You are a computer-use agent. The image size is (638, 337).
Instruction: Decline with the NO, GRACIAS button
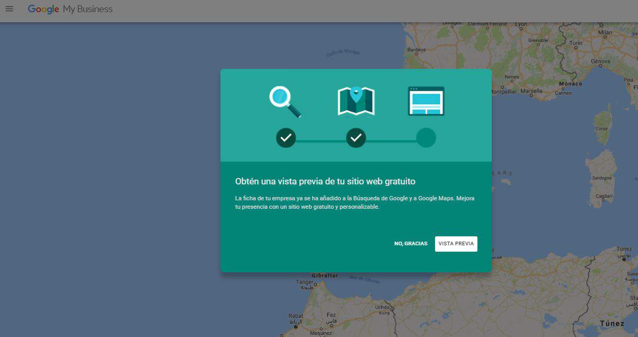(411, 244)
